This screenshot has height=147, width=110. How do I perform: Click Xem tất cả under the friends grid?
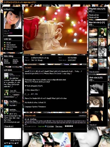pyautogui.click(x=94, y=72)
